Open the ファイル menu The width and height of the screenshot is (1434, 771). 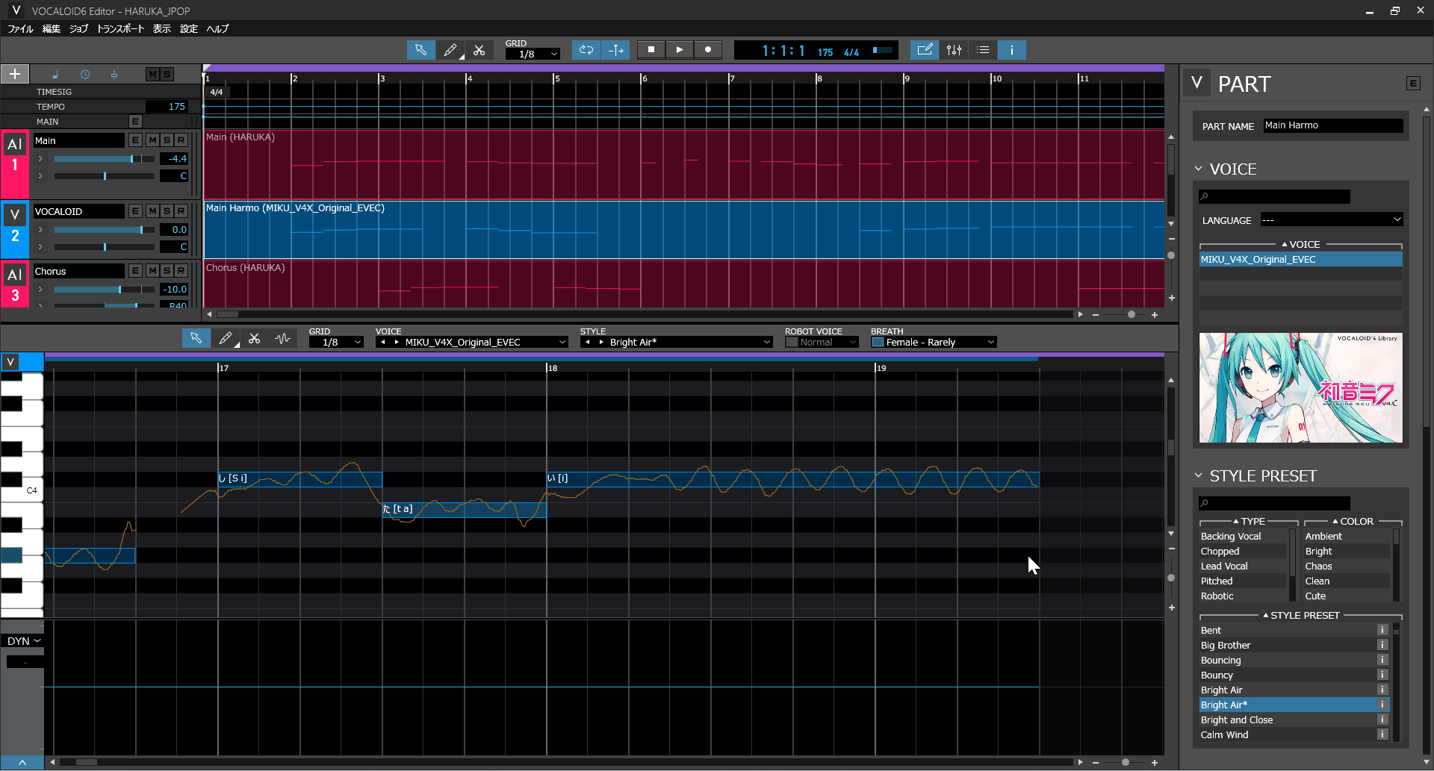click(20, 28)
